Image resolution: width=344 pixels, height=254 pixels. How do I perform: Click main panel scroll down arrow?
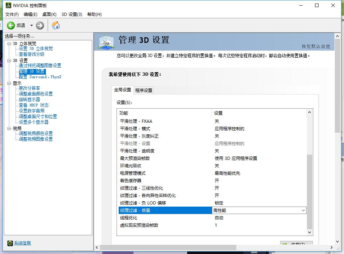pos(337,242)
